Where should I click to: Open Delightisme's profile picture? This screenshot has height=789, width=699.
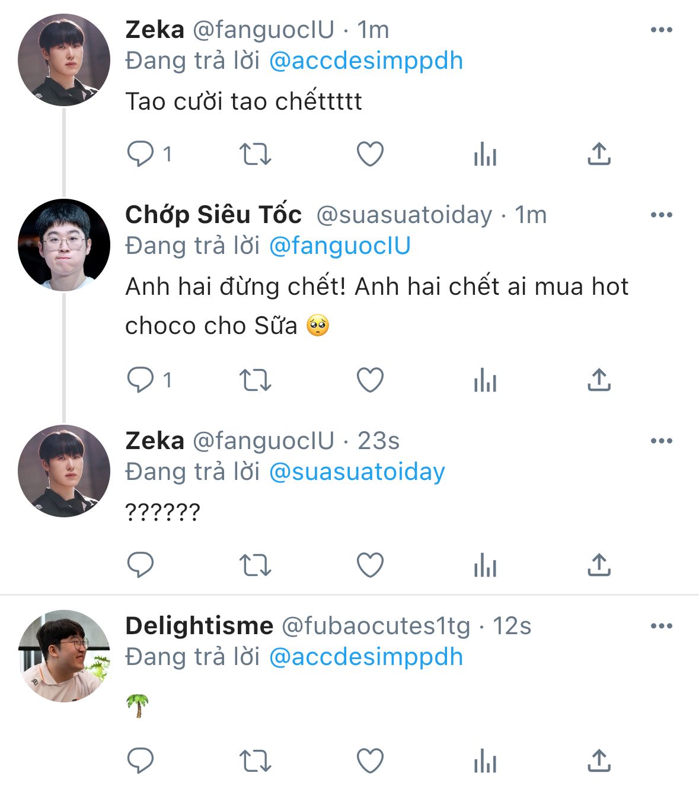pyautogui.click(x=64, y=656)
